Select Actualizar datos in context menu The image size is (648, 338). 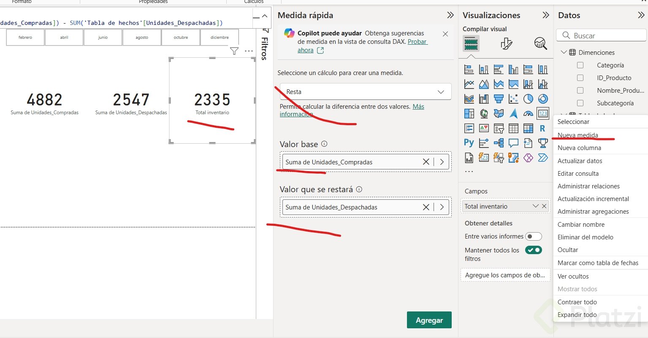(580, 161)
